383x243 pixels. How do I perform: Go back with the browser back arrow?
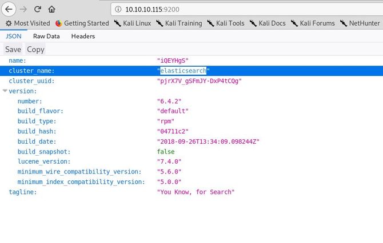(9, 9)
